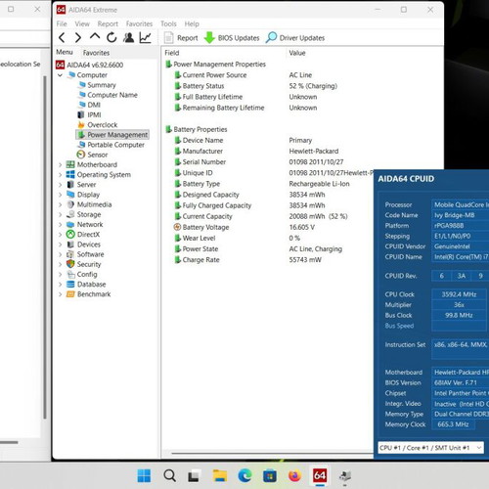Expand the Operating System tree node
The image size is (489, 489).
60,175
